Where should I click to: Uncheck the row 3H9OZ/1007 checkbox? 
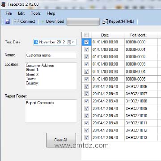tap(86, 93)
